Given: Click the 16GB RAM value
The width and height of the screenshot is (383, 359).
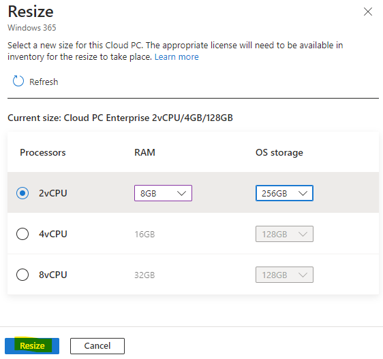Looking at the screenshot, I should [x=144, y=234].
